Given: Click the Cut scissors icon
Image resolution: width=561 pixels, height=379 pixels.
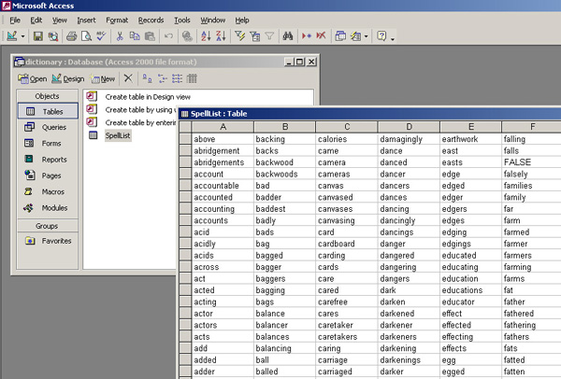Looking at the screenshot, I should tap(120, 36).
